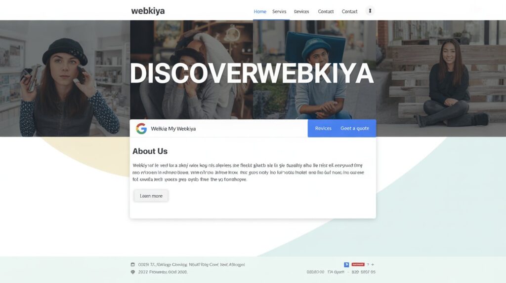Click the round icon button in header
Image resolution: width=506 pixels, height=283 pixels.
point(370,11)
